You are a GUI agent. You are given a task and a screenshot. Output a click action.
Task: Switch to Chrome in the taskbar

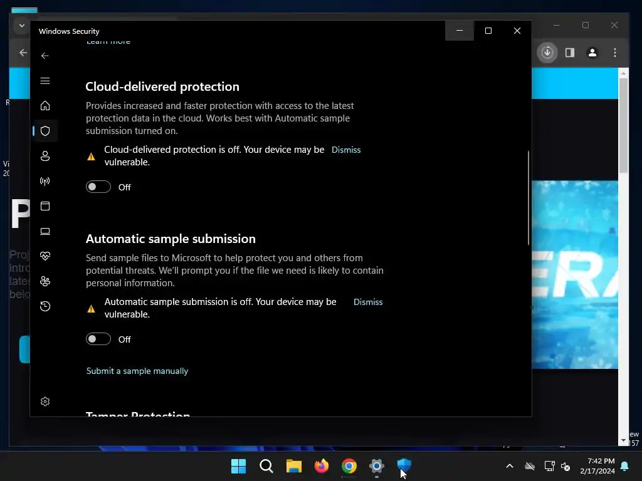(x=349, y=466)
